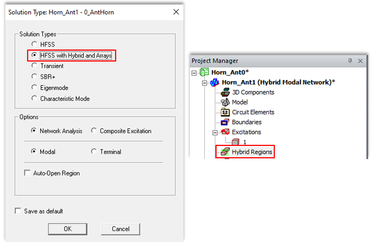Click the Model node icon
This screenshot has height=245, width=373.
click(225, 102)
